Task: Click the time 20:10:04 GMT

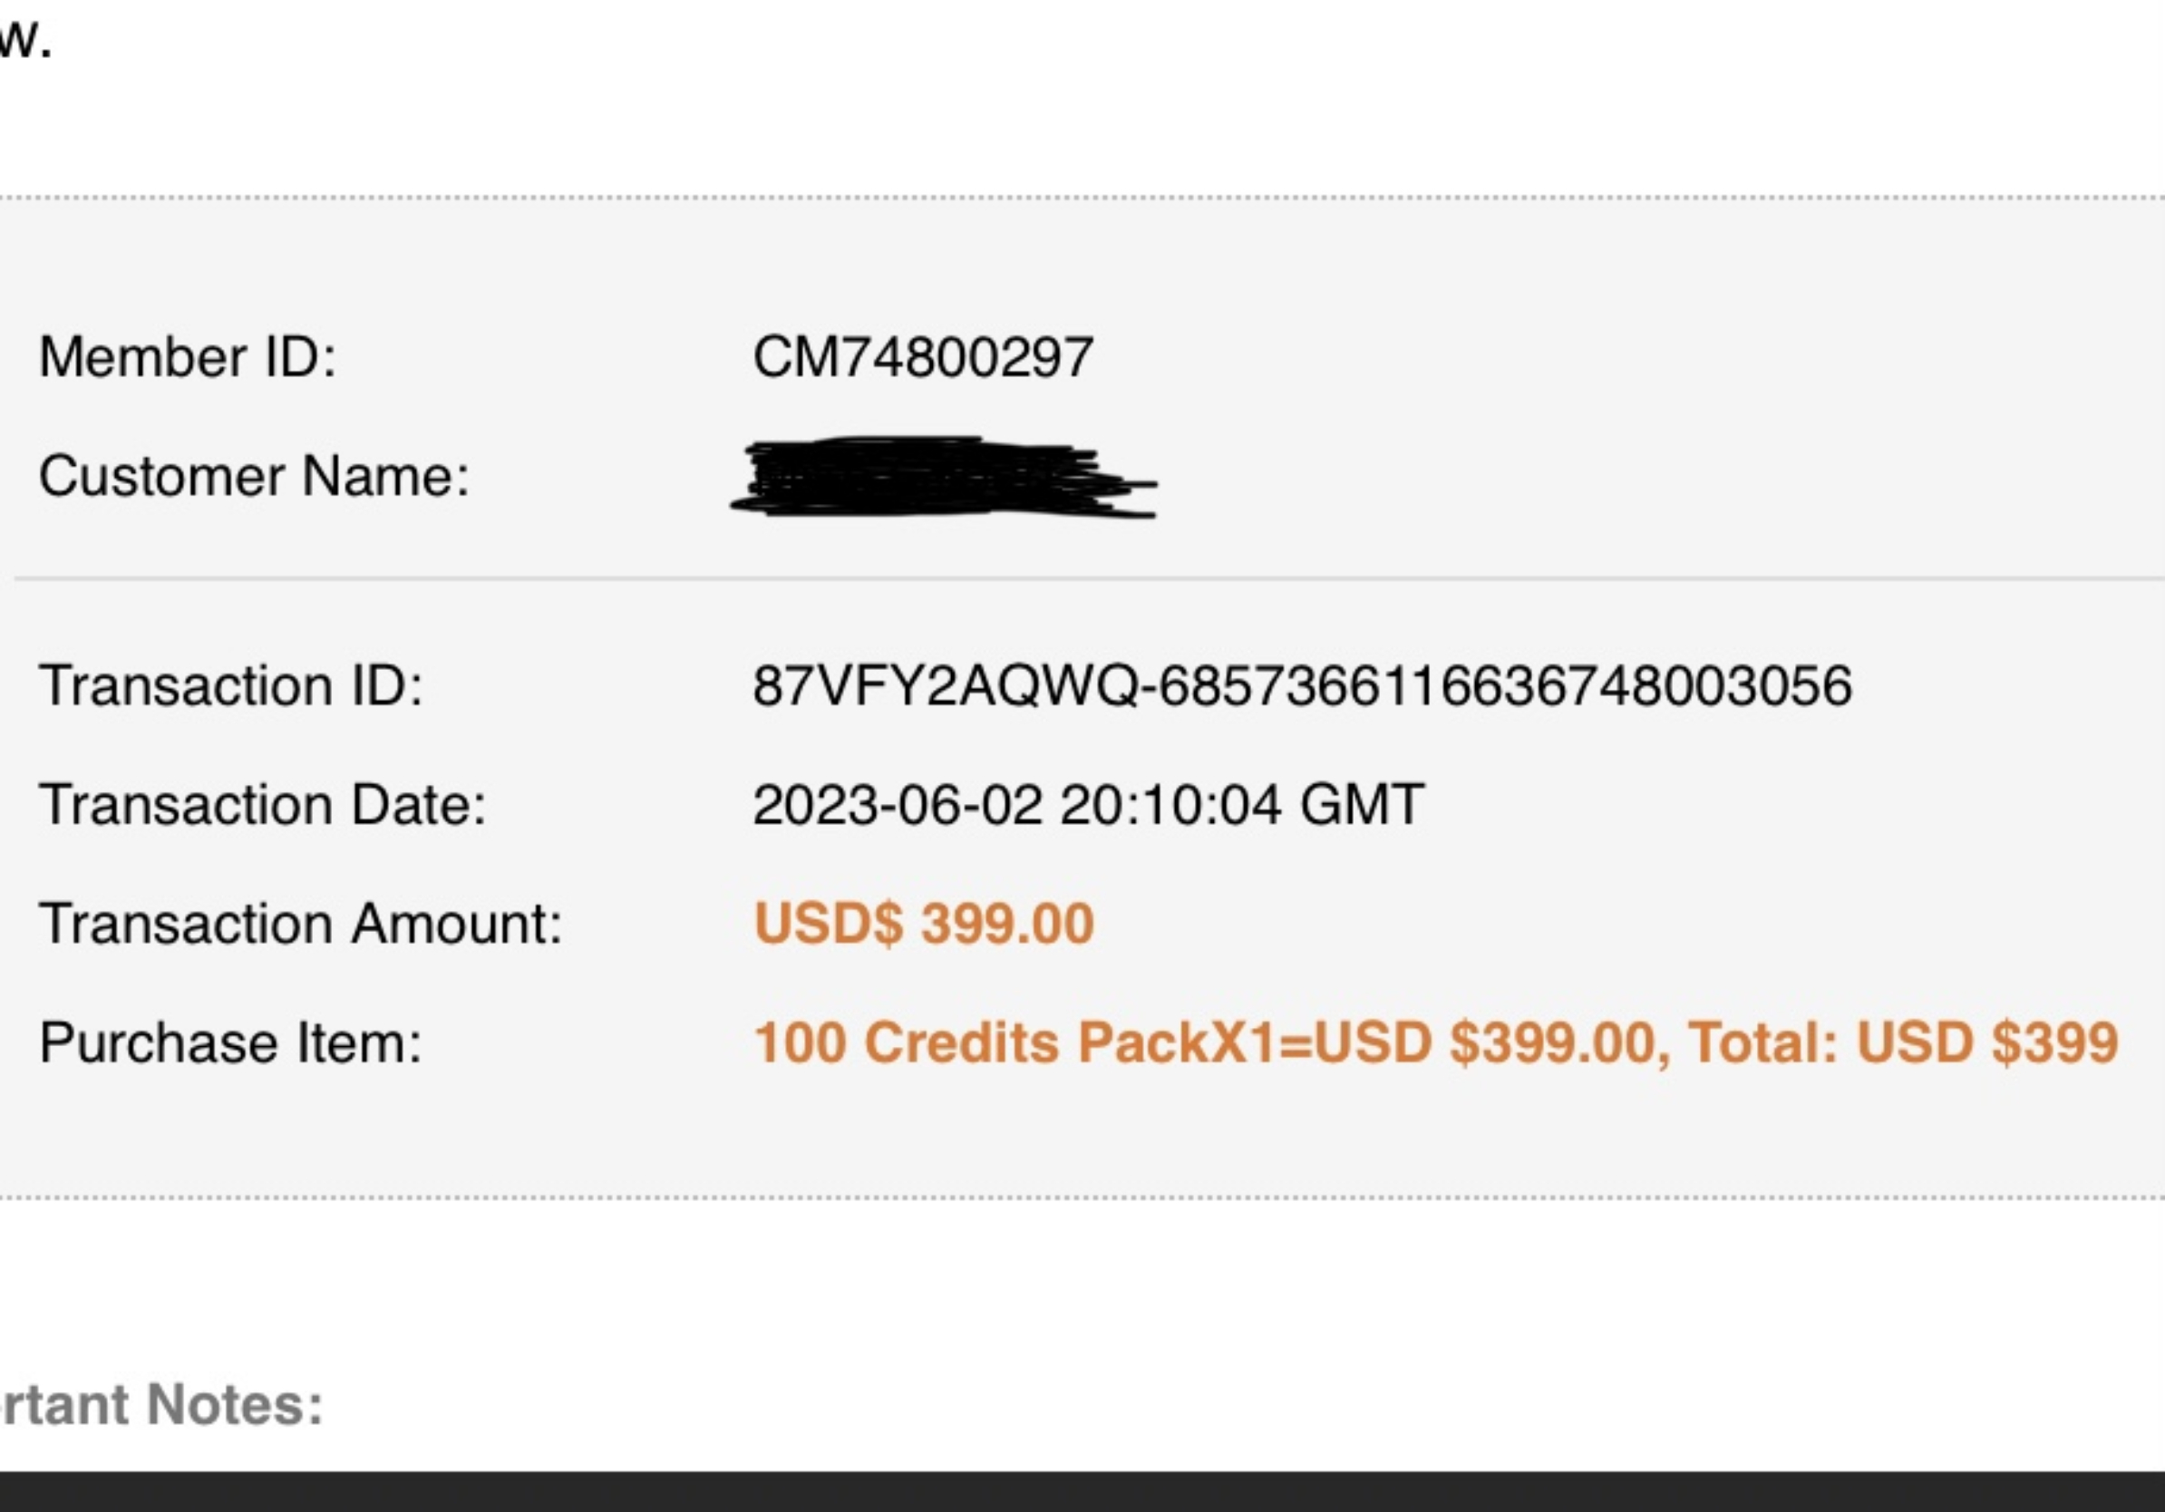Action: click(1241, 805)
